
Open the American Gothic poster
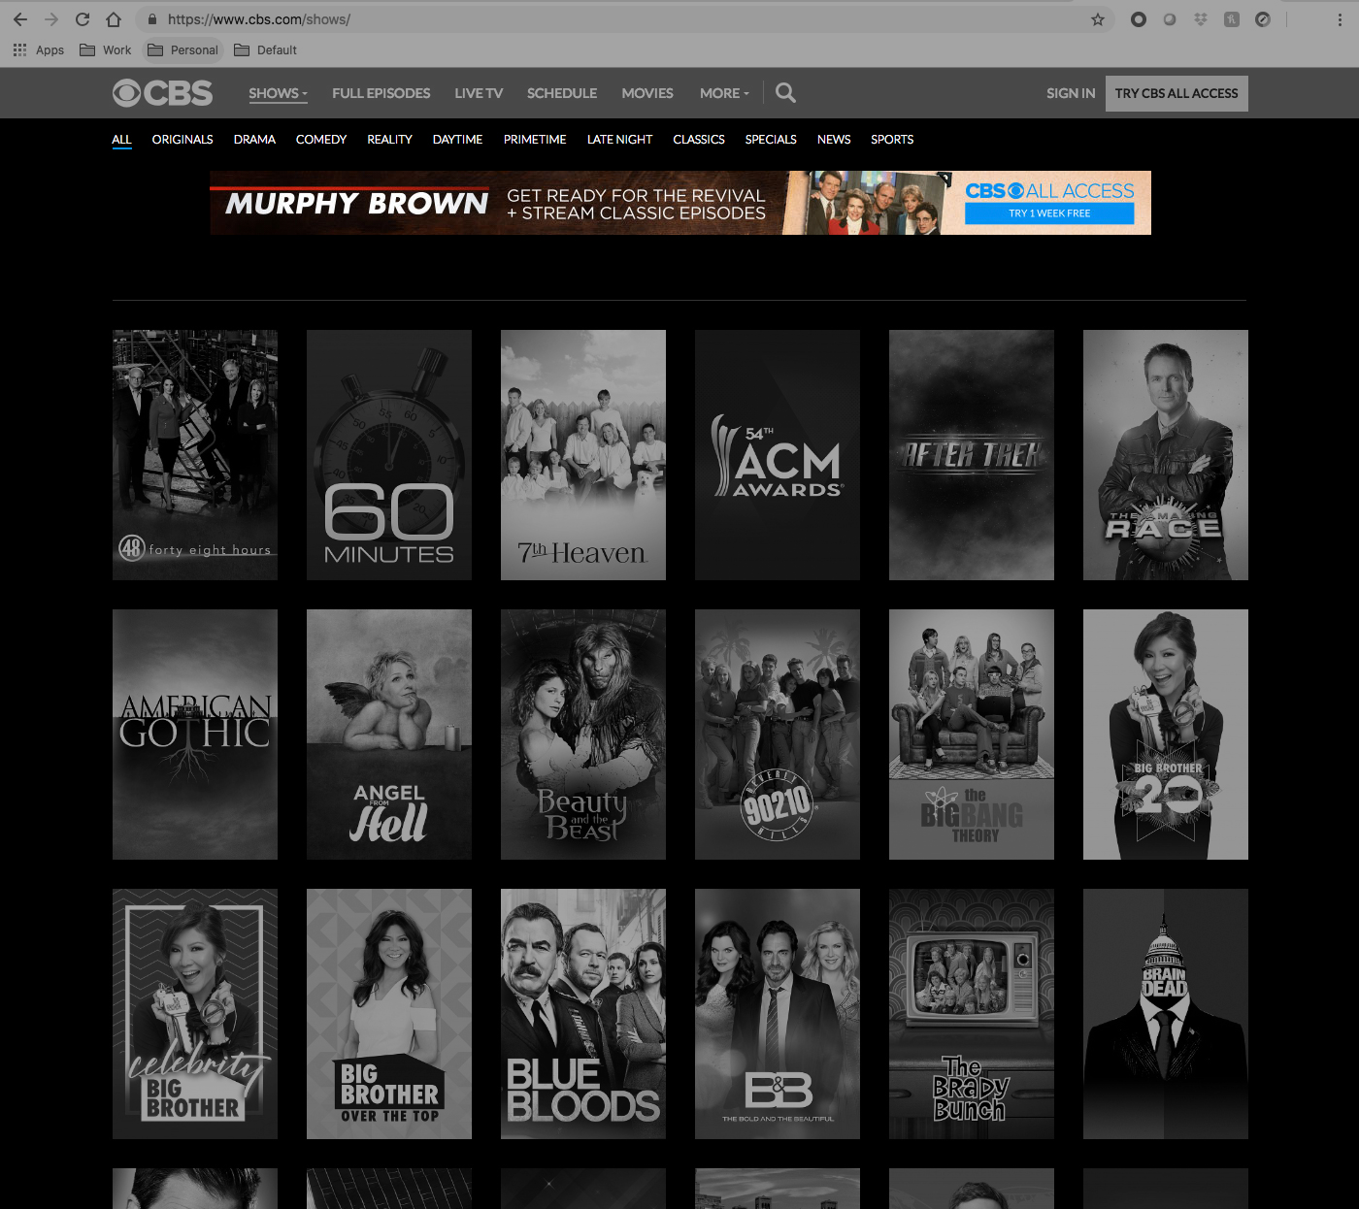click(x=195, y=735)
